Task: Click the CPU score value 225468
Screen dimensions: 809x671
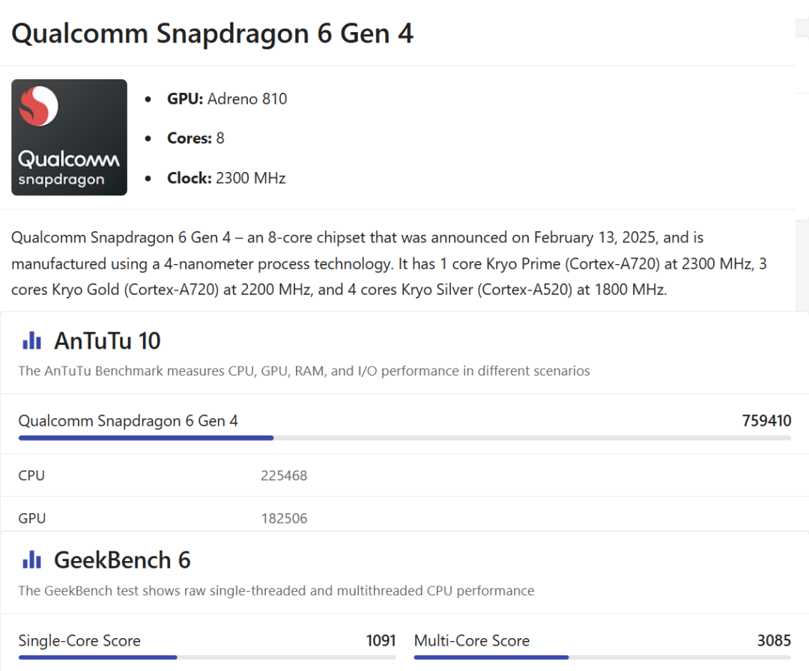Action: [284, 475]
